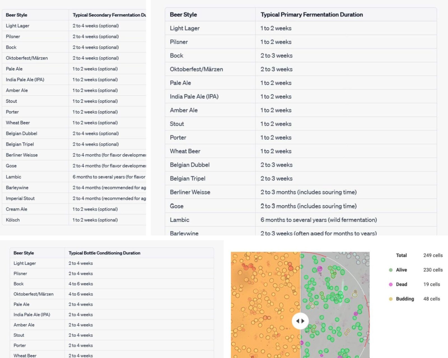
Task: Click Imperial Stout in the secondary fermentation table
Action: 20,198
